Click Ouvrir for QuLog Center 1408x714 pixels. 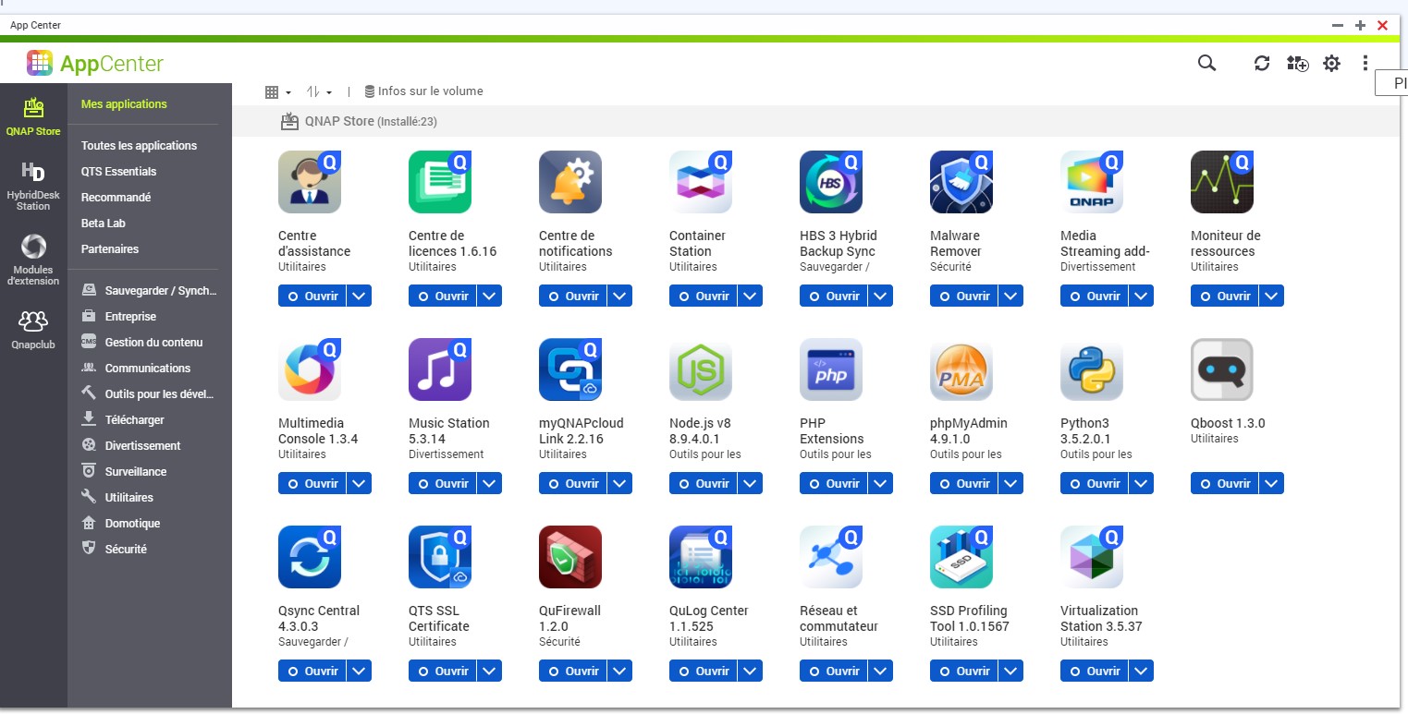(x=702, y=671)
